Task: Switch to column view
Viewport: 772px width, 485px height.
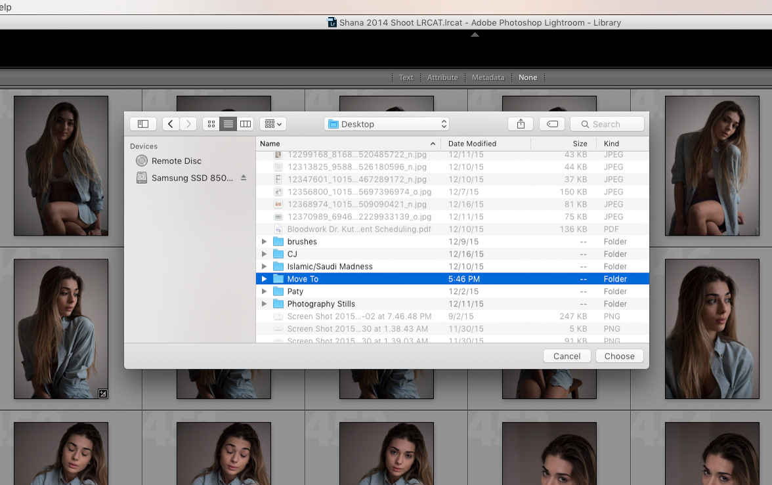Action: click(245, 123)
